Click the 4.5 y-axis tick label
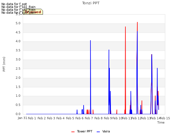 [18, 32]
